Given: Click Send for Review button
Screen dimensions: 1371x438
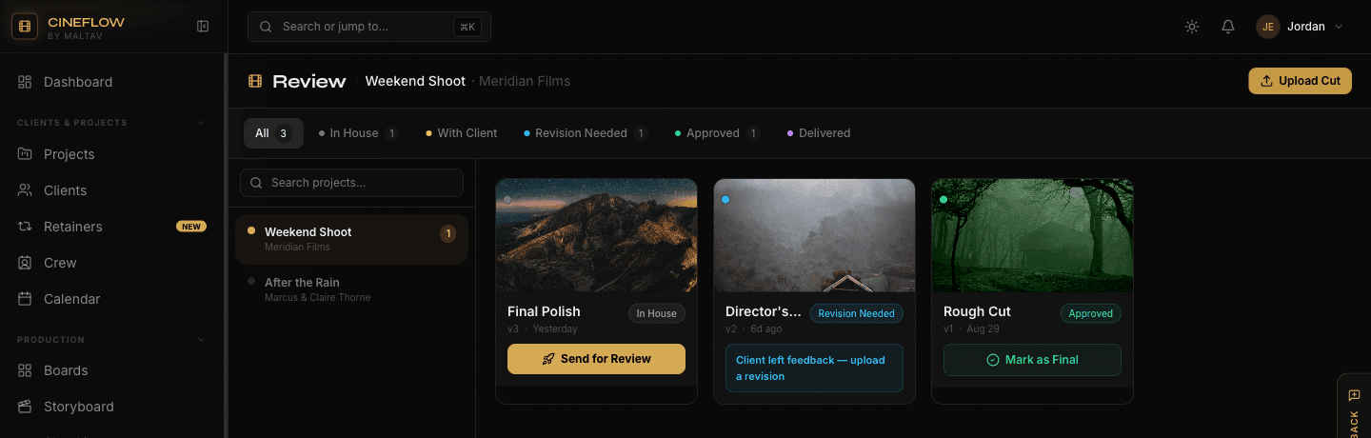Looking at the screenshot, I should (x=596, y=359).
